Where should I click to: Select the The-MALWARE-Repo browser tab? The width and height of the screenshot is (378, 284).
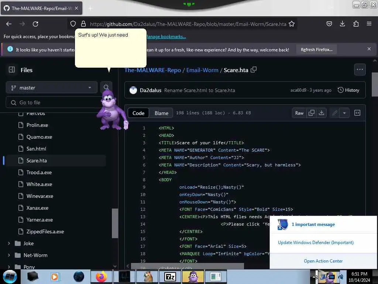[x=41, y=8]
